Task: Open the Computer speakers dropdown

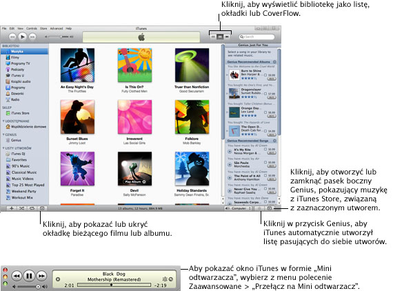Action: [239, 208]
